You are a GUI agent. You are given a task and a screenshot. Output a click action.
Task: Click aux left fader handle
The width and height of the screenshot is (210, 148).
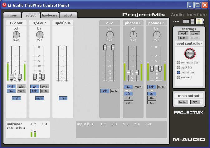[105, 47]
